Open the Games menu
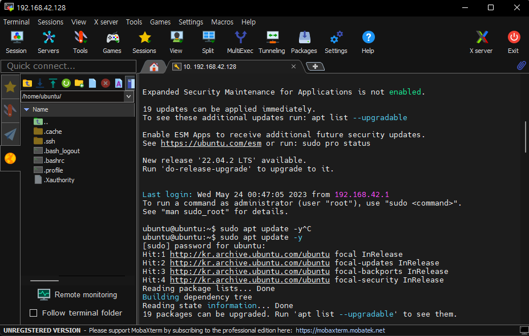 (160, 22)
